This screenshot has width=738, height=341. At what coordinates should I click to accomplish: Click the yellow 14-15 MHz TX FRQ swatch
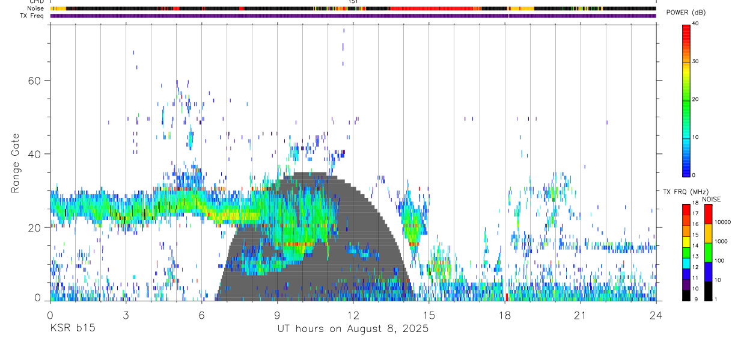[686, 242]
